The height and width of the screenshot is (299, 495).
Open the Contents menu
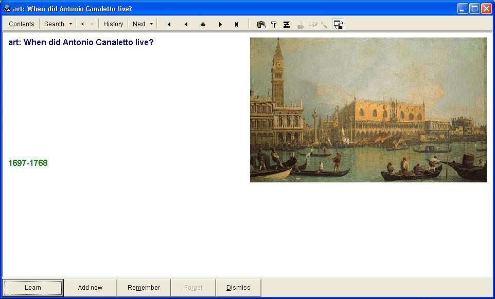pyautogui.click(x=22, y=24)
